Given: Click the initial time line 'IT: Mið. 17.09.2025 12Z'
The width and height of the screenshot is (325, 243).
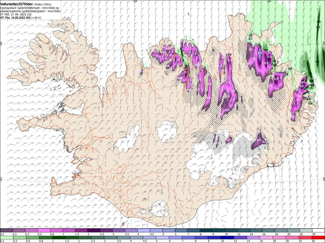Looking at the screenshot, I should point(16,14).
